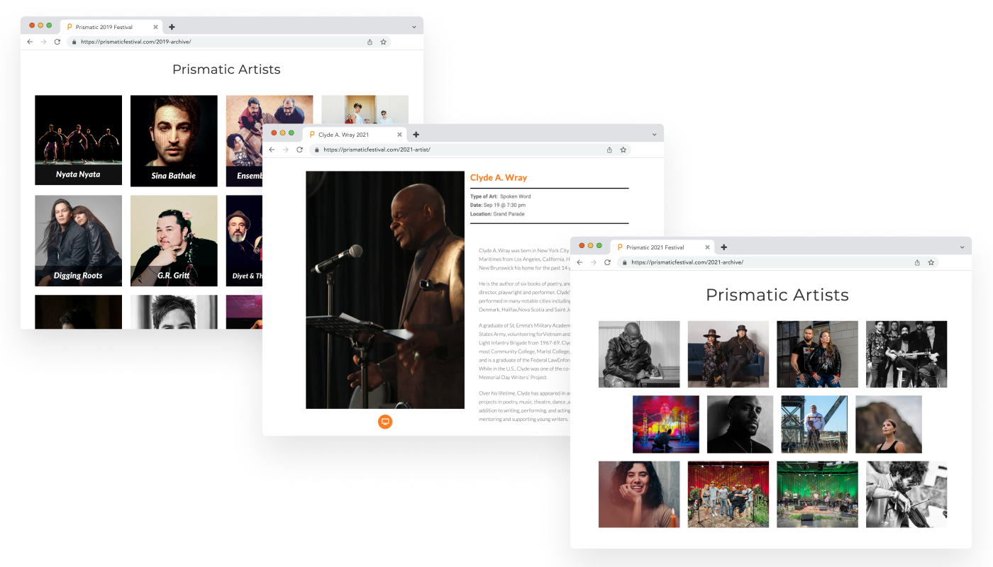The image size is (993, 567).
Task: Bookmark the 2021-artist page with the star icon
Action: [623, 150]
